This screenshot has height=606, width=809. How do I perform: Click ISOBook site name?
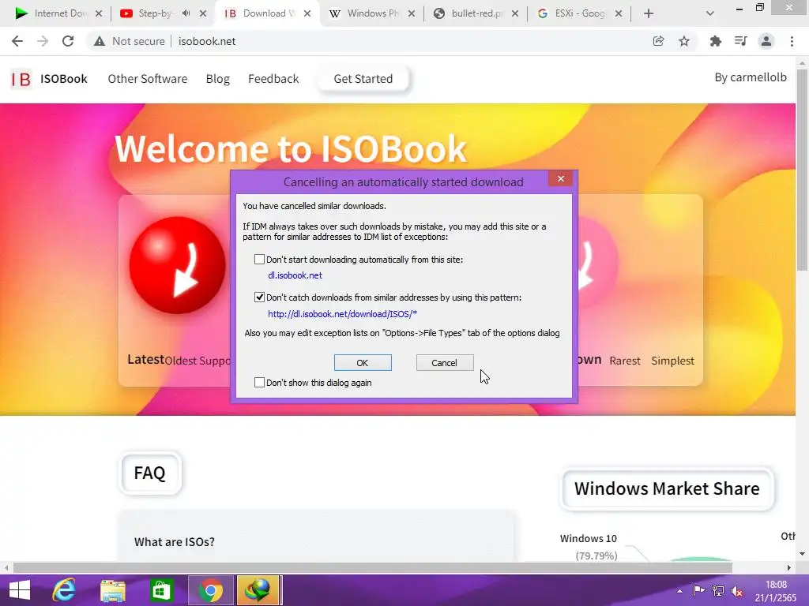point(64,79)
